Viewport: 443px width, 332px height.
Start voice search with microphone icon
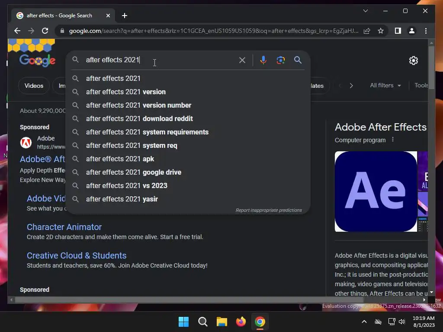263,60
